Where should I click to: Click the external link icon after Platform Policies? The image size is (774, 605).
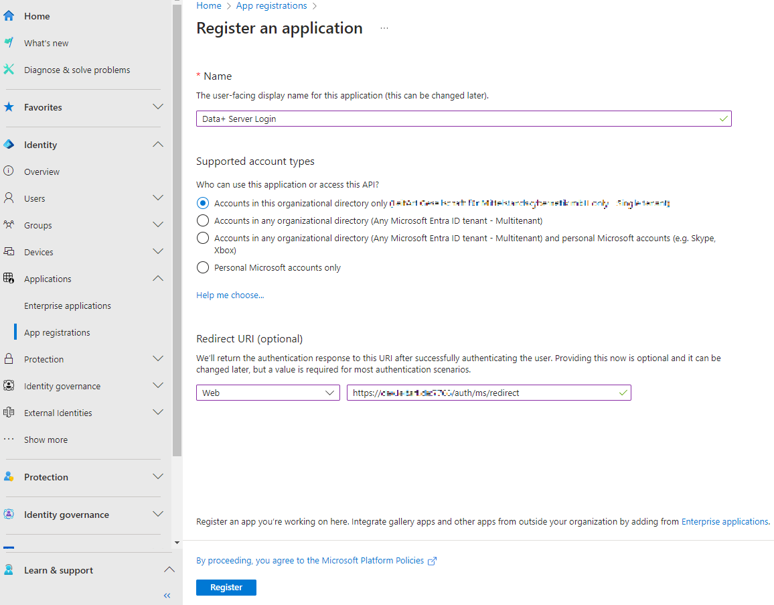(432, 561)
